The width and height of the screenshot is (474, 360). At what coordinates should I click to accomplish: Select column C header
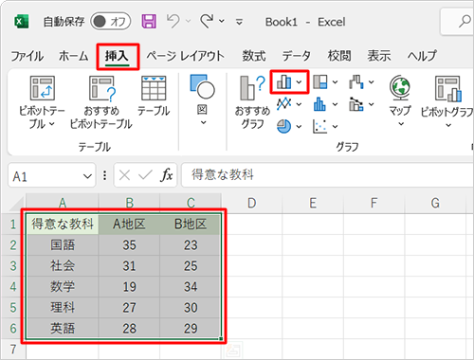pos(191,203)
